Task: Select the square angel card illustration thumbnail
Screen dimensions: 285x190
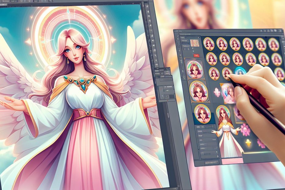Action: pos(228,93)
